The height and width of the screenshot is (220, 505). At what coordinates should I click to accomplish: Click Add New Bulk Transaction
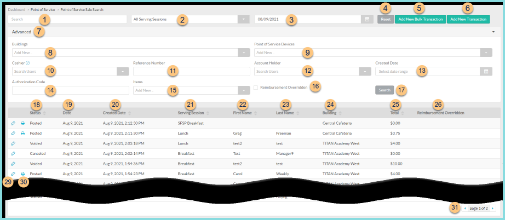[420, 19]
